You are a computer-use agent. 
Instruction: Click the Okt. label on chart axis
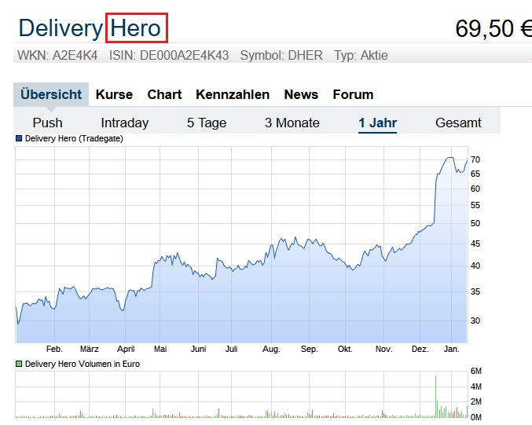click(x=345, y=349)
